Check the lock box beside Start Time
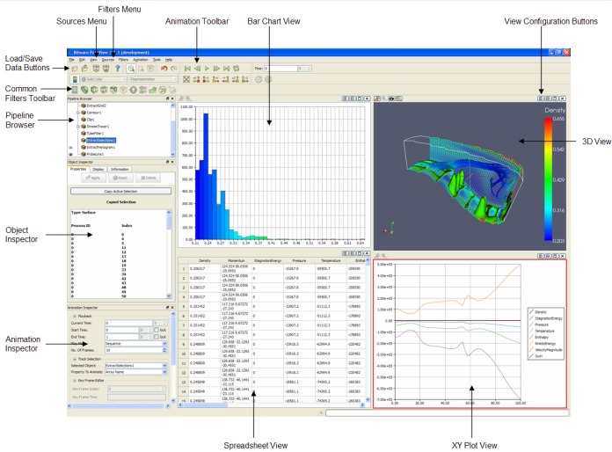 pyautogui.click(x=155, y=330)
